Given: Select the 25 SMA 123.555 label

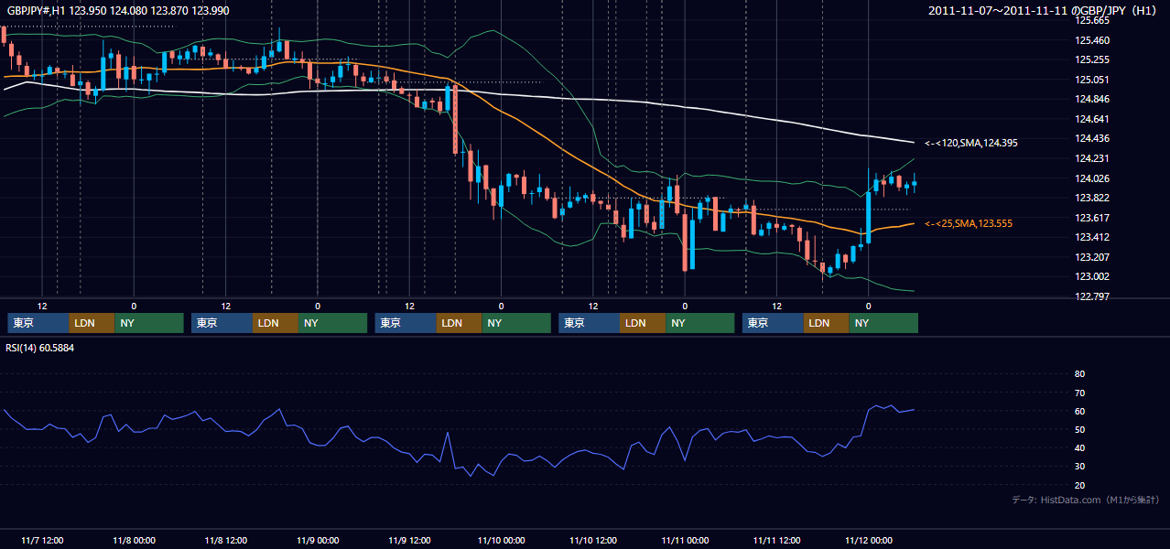Looking at the screenshot, I should coord(969,223).
